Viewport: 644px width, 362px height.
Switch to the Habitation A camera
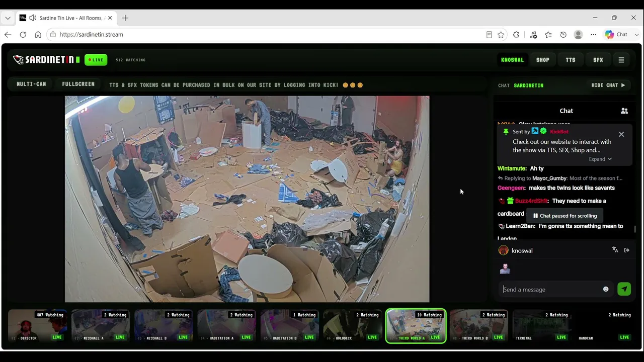point(226,326)
